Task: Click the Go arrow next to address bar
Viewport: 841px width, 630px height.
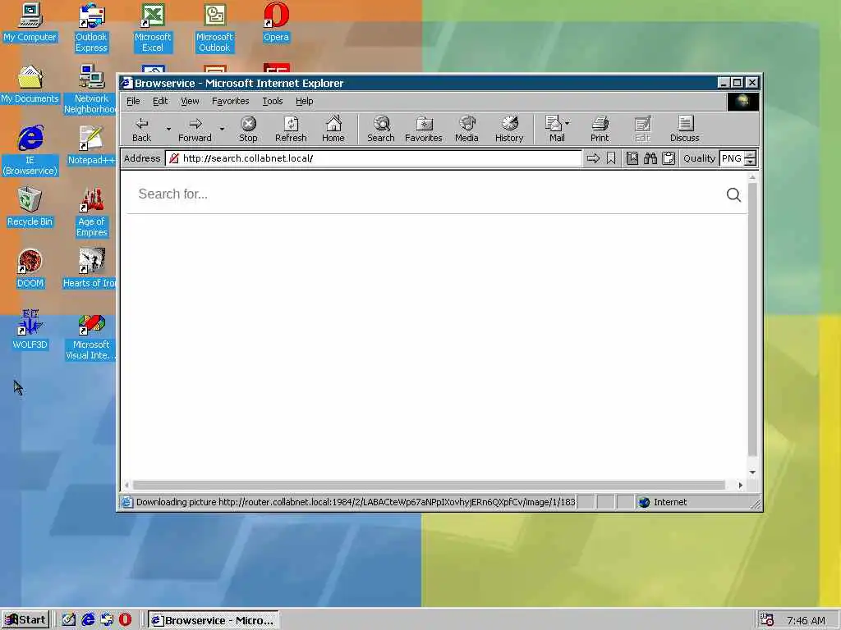Action: [x=593, y=158]
